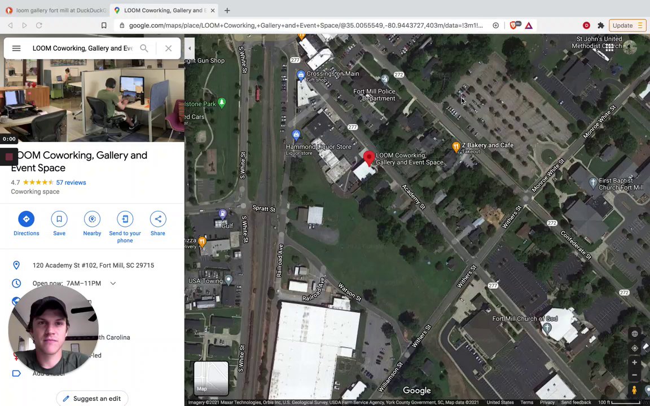Click the show your location button
Image resolution: width=650 pixels, height=406 pixels.
(634, 348)
